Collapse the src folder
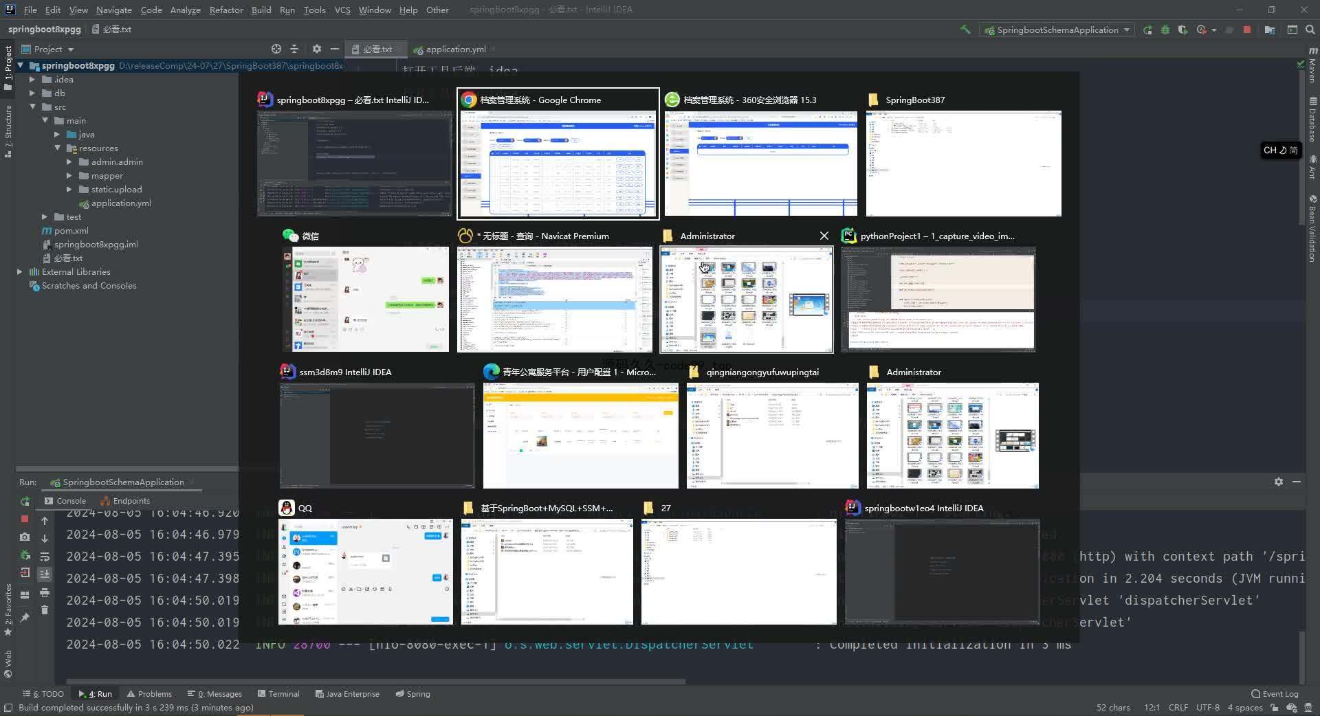This screenshot has width=1320, height=716. coord(32,107)
